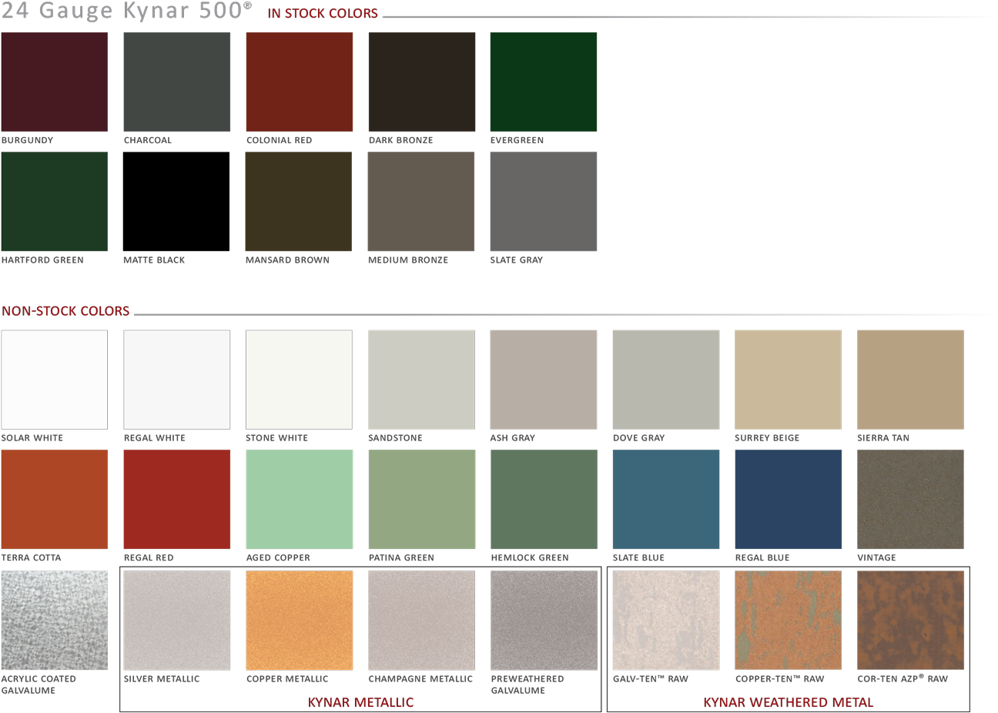Screen dimensions: 998x713
Task: Click the Medium Bronze swatch
Action: [421, 201]
